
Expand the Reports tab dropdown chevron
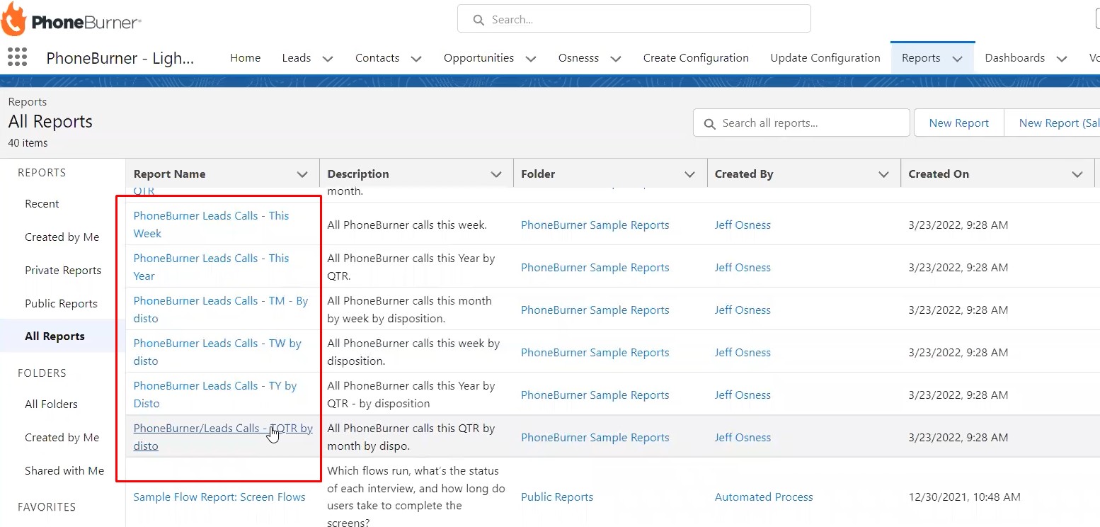click(x=958, y=59)
